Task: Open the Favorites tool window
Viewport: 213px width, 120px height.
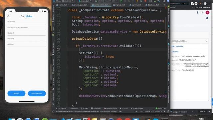Action: [53, 99]
